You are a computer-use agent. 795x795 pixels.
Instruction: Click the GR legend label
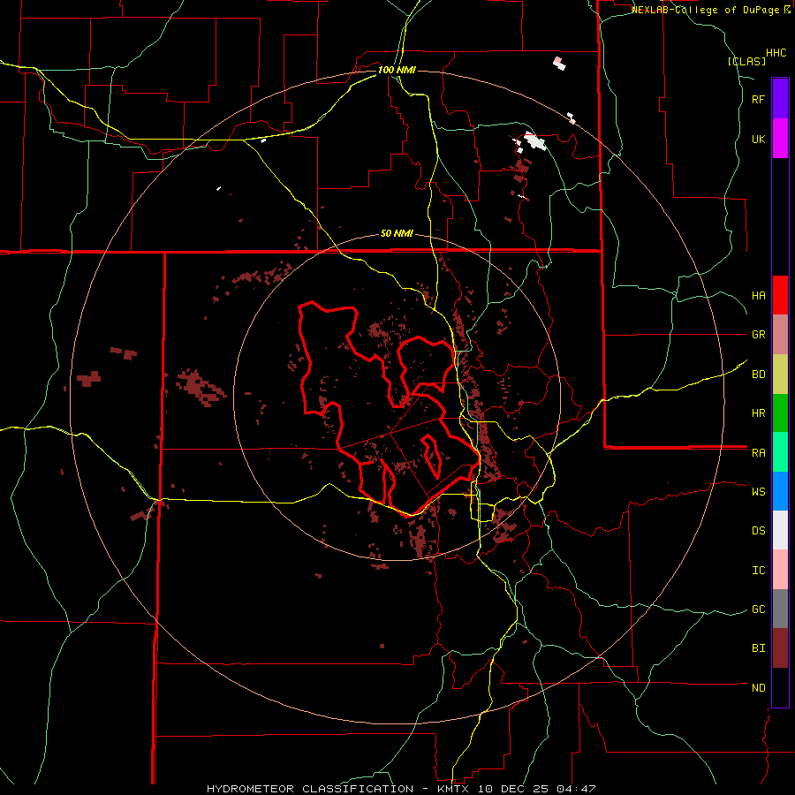click(x=759, y=335)
